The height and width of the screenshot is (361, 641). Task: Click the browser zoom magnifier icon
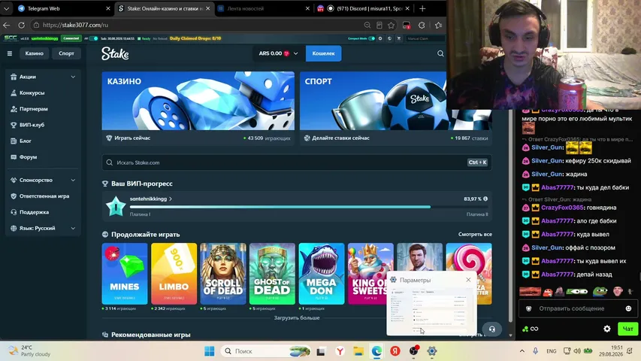[367, 25]
